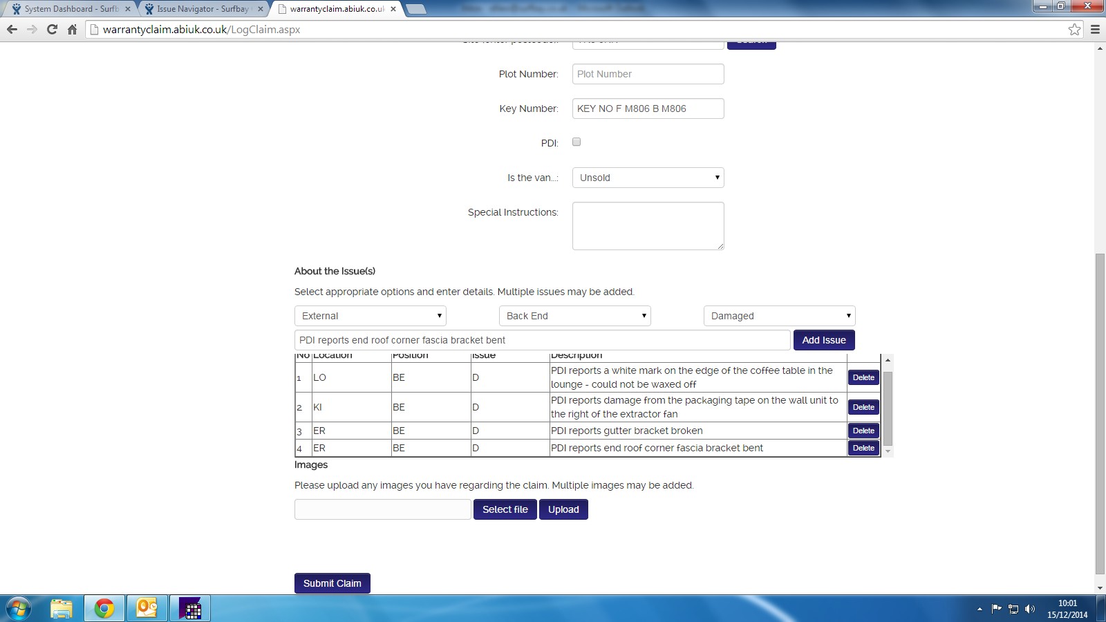Delete issue 1 coffee table white mark

(x=863, y=377)
